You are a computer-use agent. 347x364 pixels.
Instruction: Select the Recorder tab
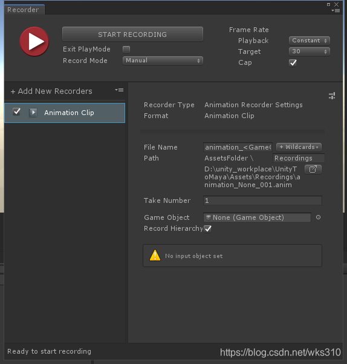click(24, 10)
